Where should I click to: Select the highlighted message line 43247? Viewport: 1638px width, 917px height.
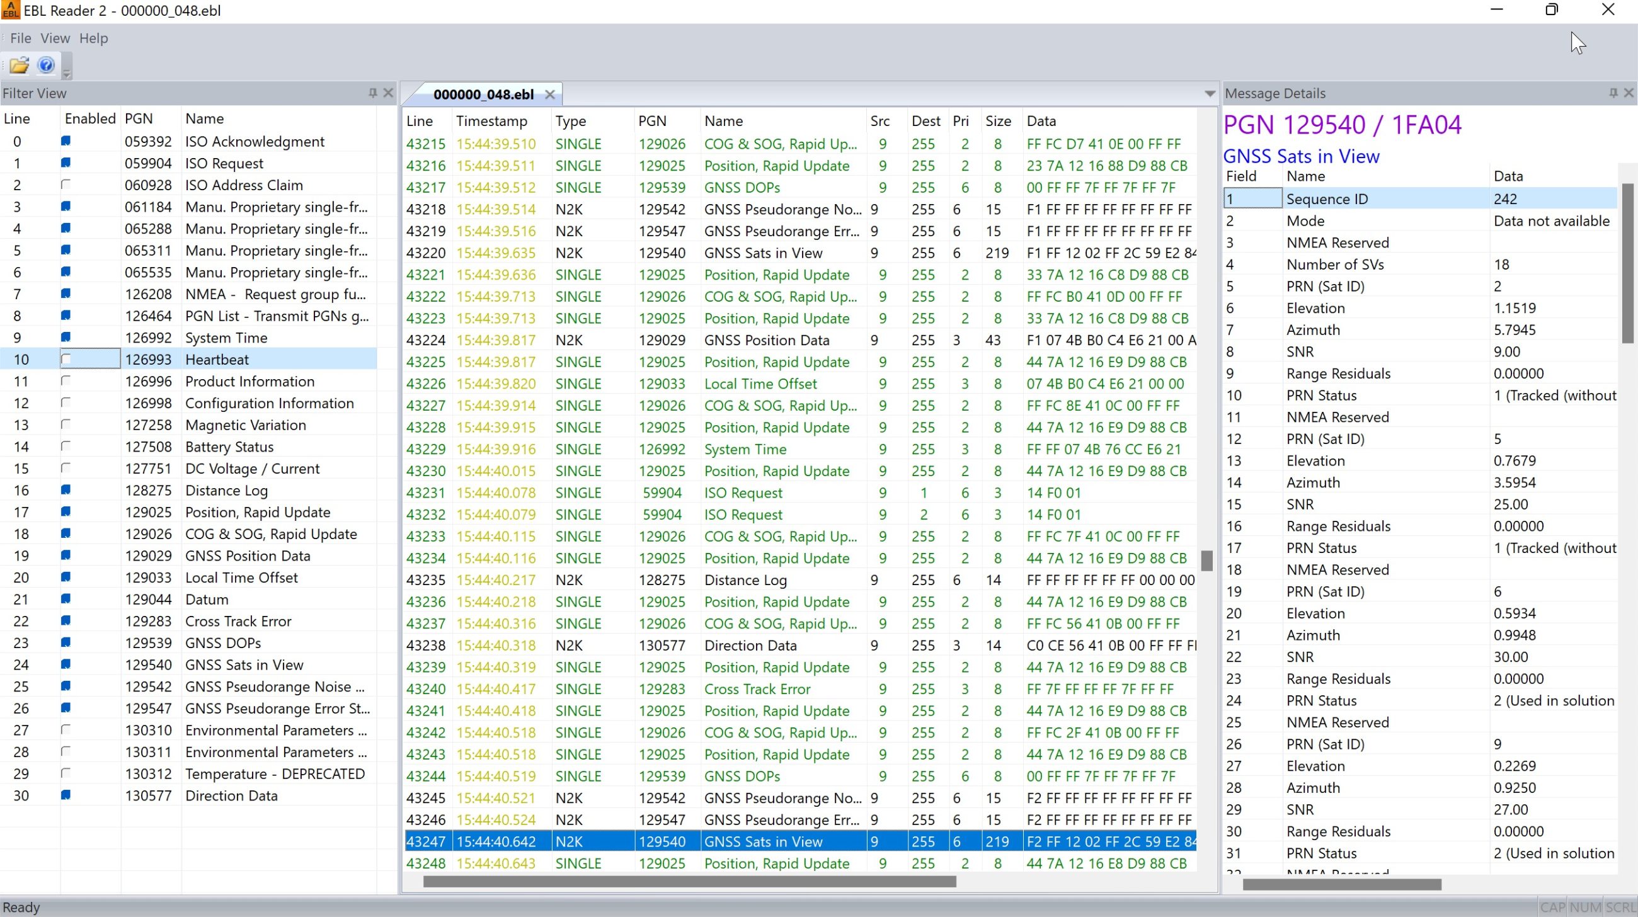[x=800, y=841]
